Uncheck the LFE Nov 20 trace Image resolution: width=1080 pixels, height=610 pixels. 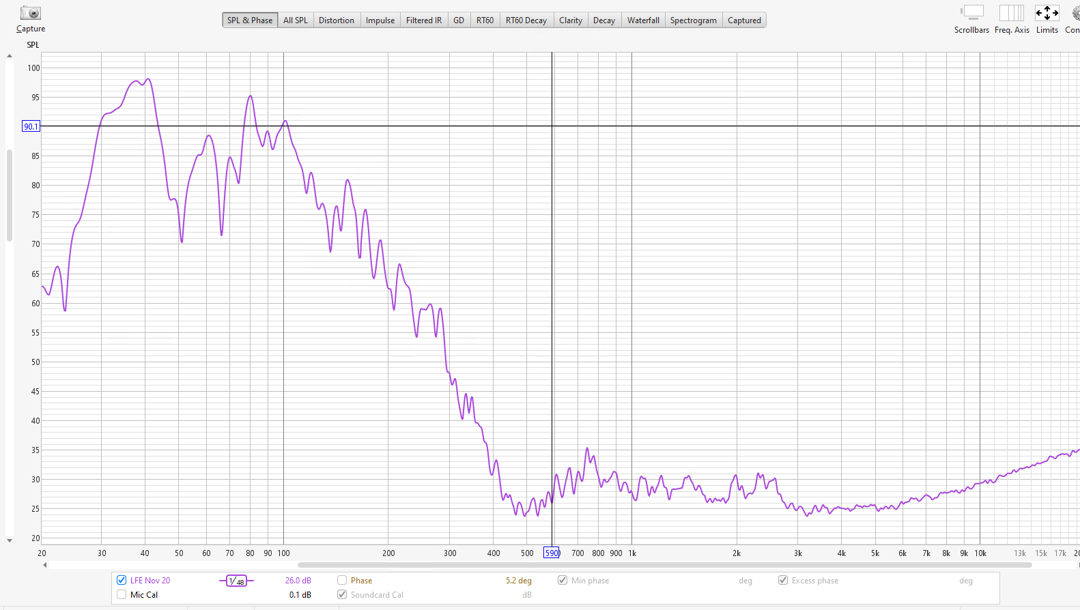click(122, 581)
